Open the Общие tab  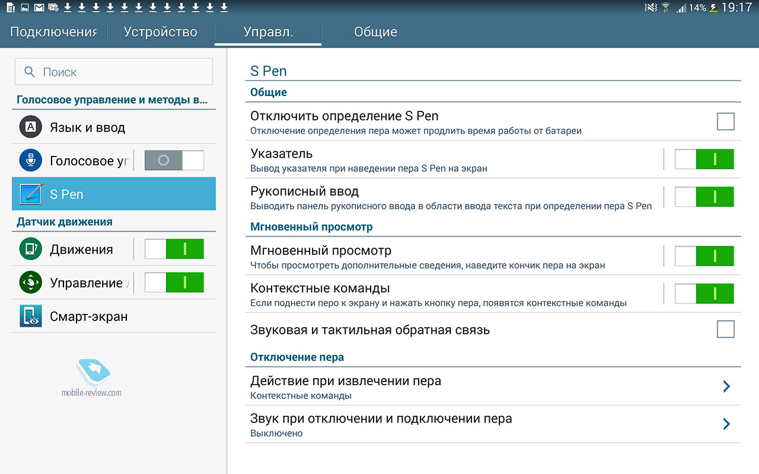pos(375,32)
